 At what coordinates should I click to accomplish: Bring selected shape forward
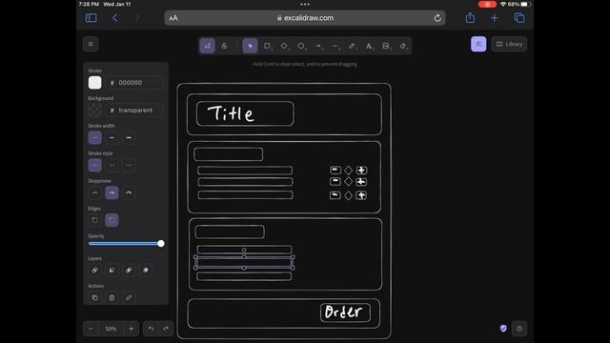point(129,271)
